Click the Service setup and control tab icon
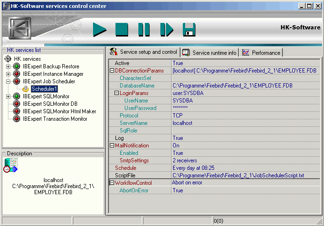The height and width of the screenshot is (226, 324). tap(114, 51)
